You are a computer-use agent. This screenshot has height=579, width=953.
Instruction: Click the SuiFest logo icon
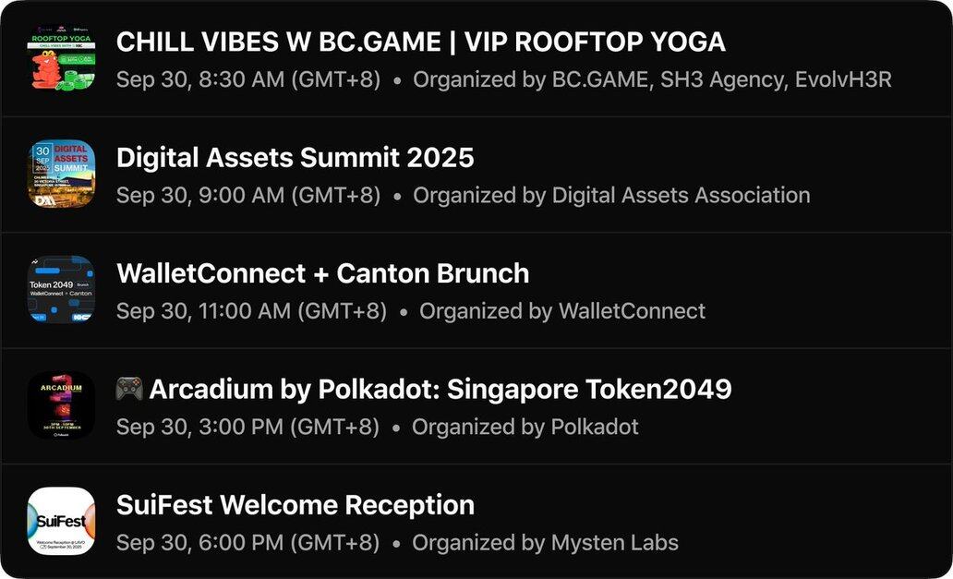point(61,521)
